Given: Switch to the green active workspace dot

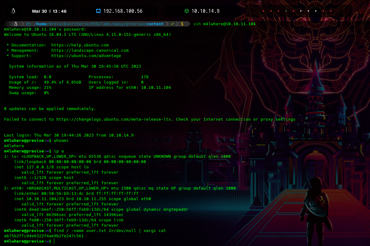Looking at the screenshot, I should click(286, 11).
